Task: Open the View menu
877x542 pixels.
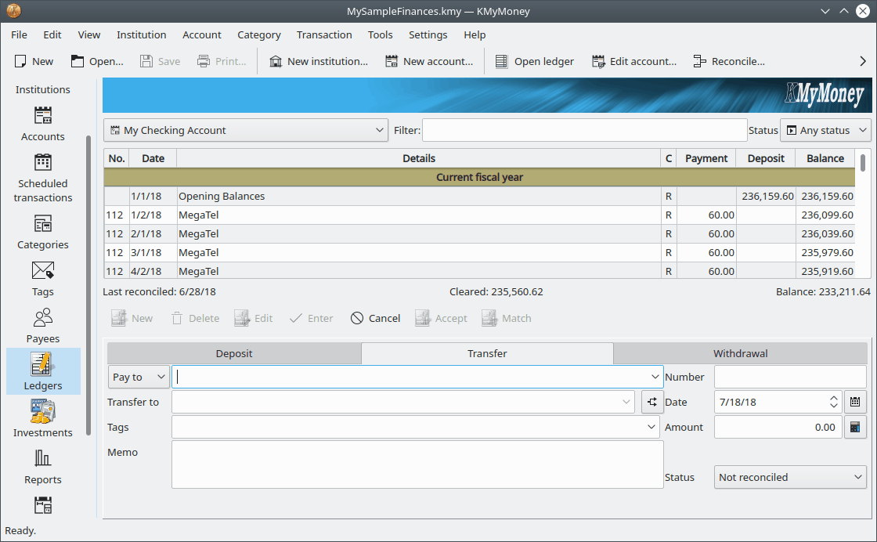Action: [89, 34]
